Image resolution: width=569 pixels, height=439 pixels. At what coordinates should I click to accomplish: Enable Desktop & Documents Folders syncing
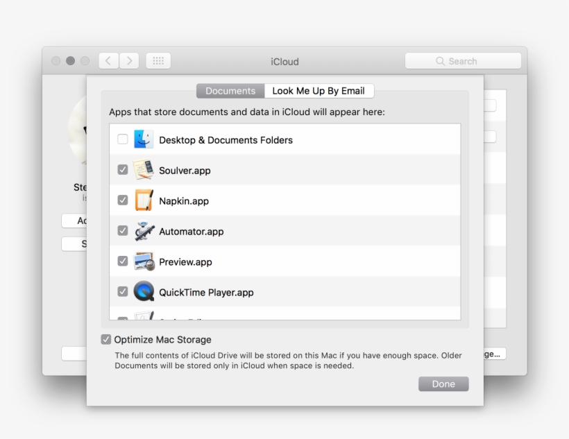pos(122,139)
